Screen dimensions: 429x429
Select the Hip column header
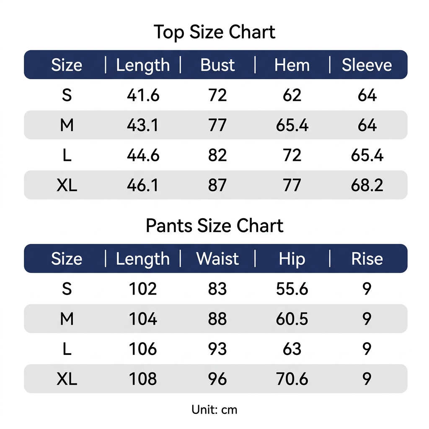pos(292,259)
